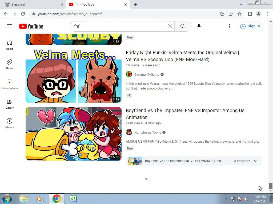Click the Chrome taskbar icon
This screenshot has width=273, height=204.
(x=57, y=199)
